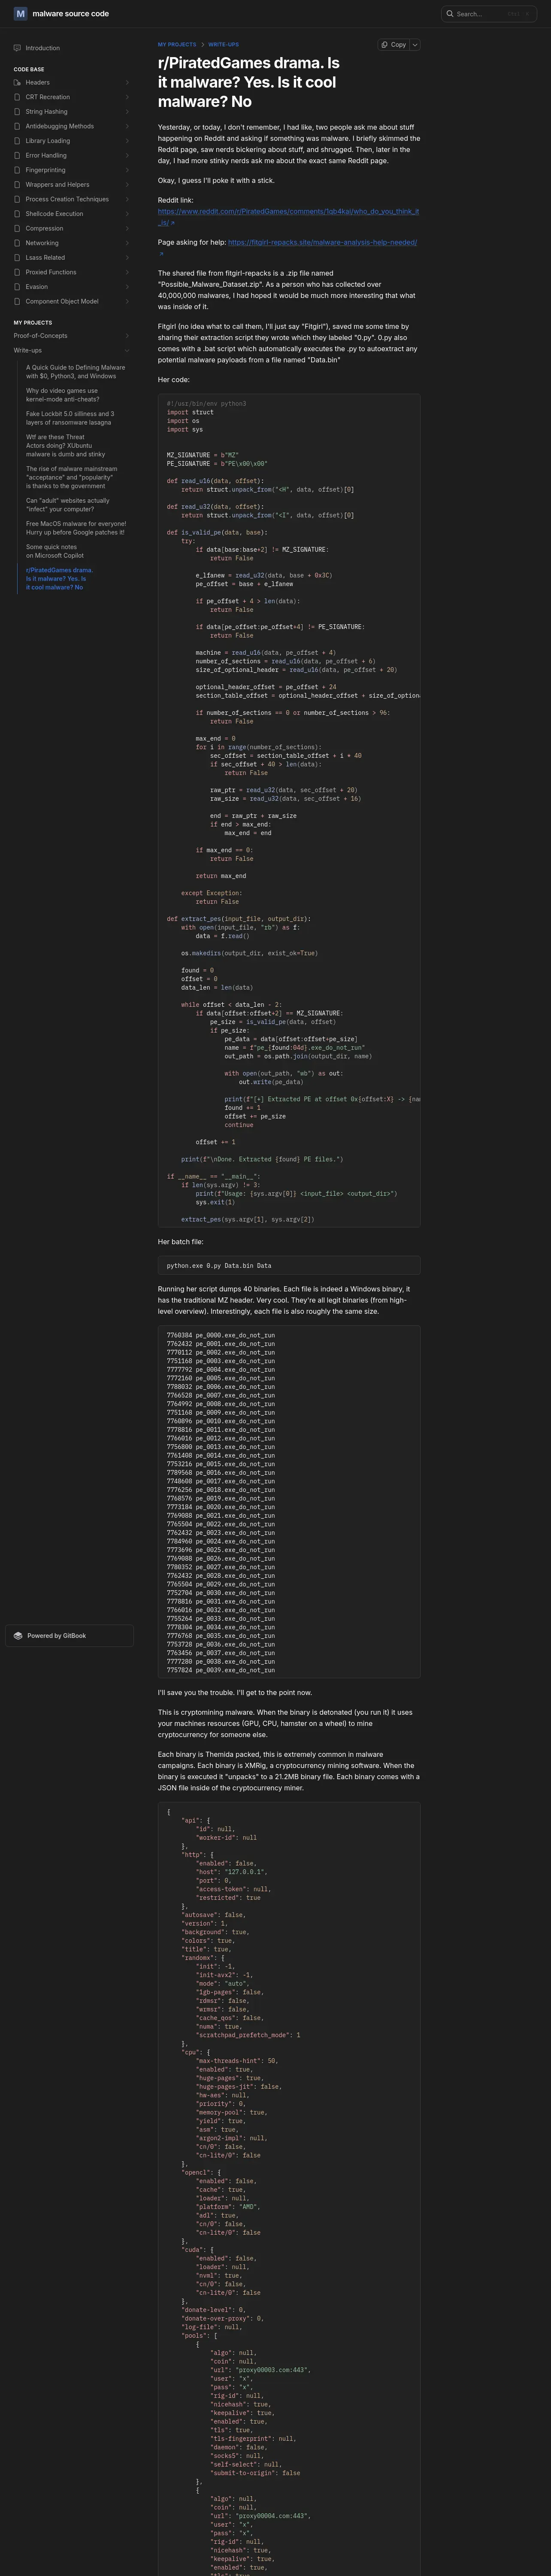Click the copy icon in Copy button
The height and width of the screenshot is (2576, 551).
385,45
